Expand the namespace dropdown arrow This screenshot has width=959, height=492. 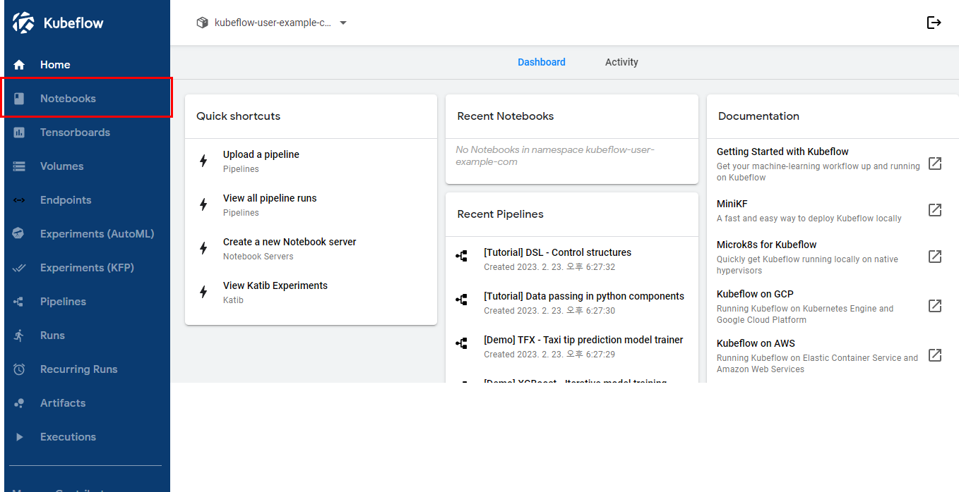[343, 23]
